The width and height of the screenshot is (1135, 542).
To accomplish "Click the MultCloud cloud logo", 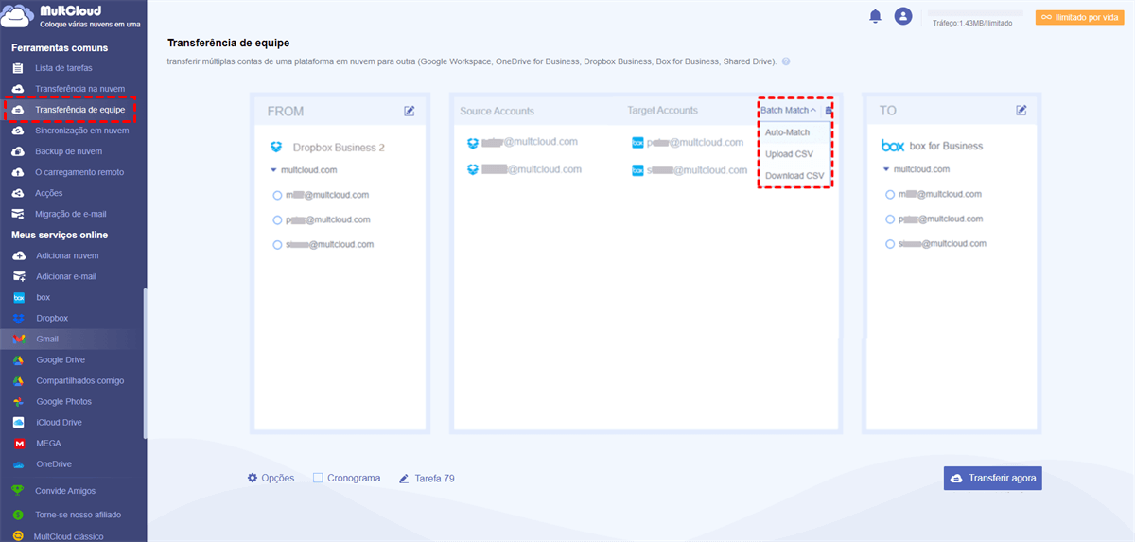I will click(17, 16).
